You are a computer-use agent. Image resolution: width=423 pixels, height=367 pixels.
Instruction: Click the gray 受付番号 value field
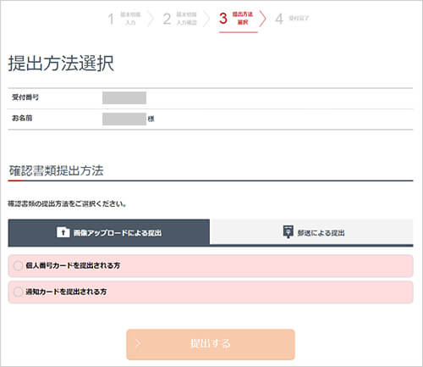(124, 97)
